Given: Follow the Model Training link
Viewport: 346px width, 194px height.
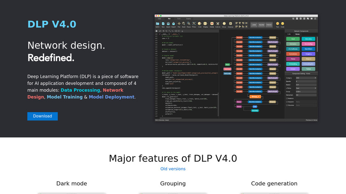Looking at the screenshot, I should [65, 97].
